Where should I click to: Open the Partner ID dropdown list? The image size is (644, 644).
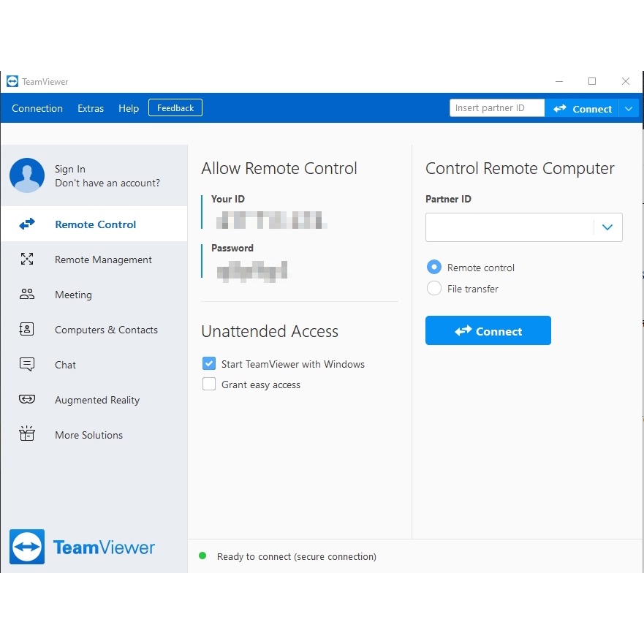coord(607,227)
